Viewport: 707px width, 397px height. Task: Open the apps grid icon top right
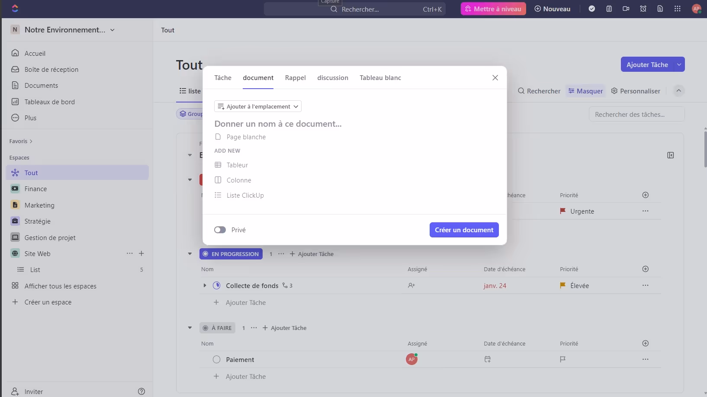pos(677,9)
